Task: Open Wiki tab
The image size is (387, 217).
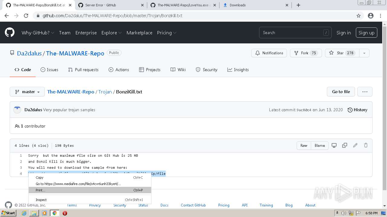Action: (178, 70)
